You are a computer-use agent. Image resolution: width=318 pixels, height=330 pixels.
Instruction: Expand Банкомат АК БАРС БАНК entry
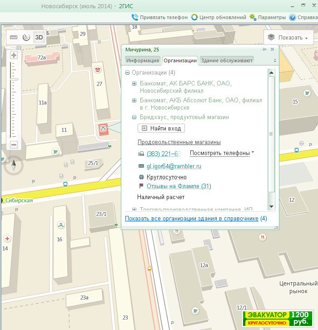tap(134, 84)
